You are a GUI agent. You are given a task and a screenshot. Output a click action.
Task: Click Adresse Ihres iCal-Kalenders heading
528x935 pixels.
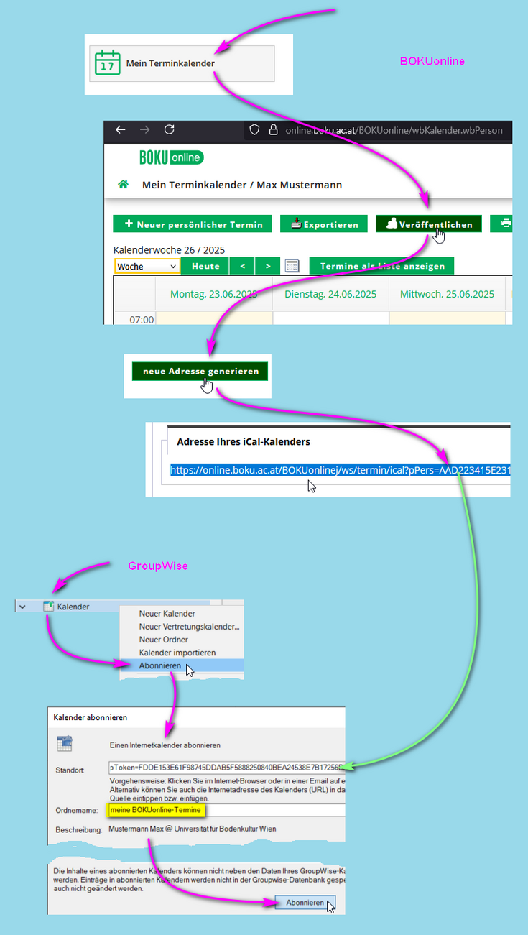244,441
